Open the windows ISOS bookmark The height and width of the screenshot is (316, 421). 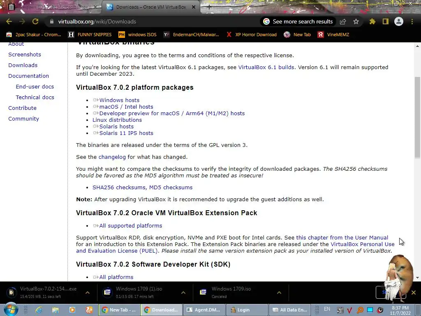pos(137,35)
